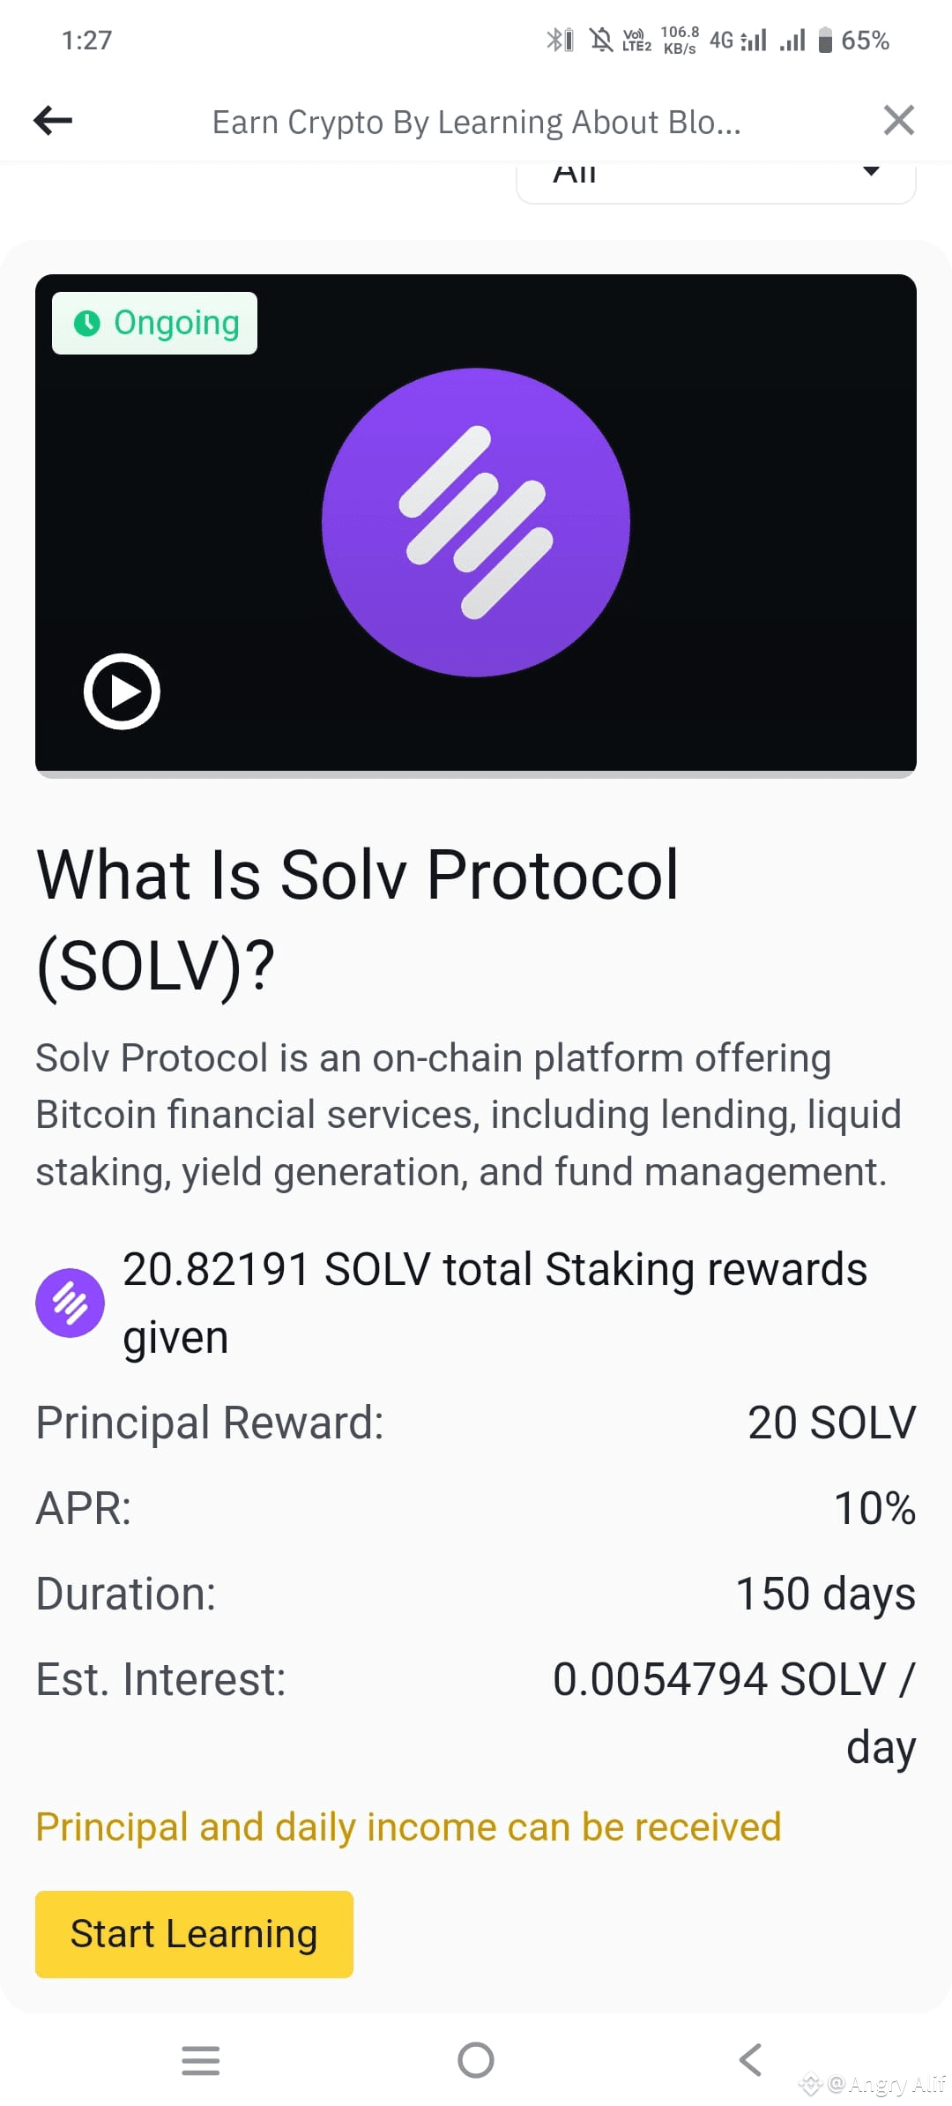Tap the clock icon in the Ongoing badge
This screenshot has width=952, height=2106.
(x=88, y=323)
